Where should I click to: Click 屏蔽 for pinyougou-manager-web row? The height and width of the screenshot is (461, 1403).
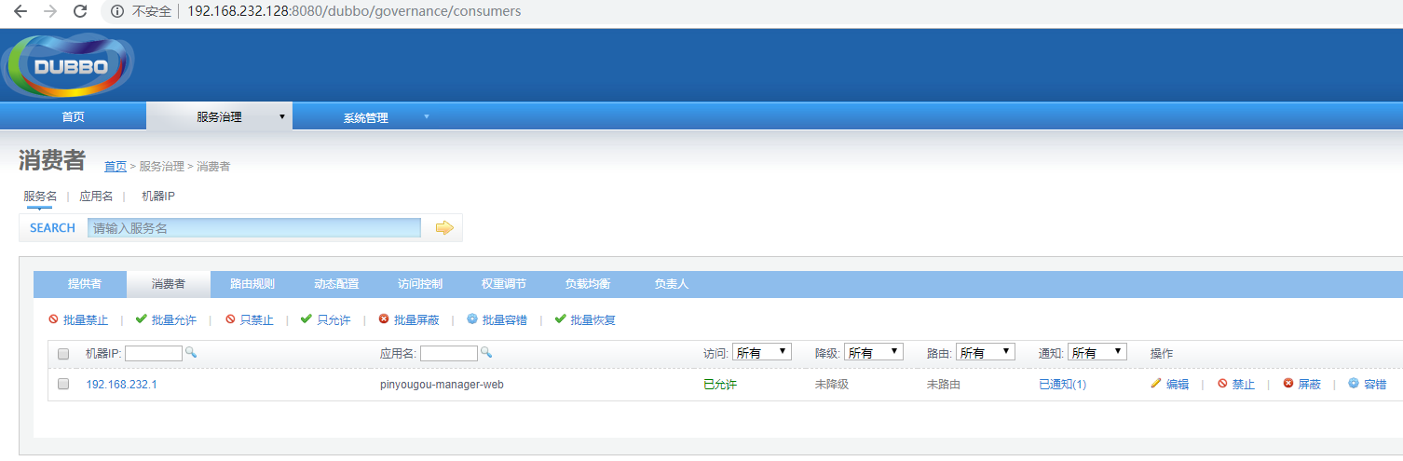(1302, 384)
